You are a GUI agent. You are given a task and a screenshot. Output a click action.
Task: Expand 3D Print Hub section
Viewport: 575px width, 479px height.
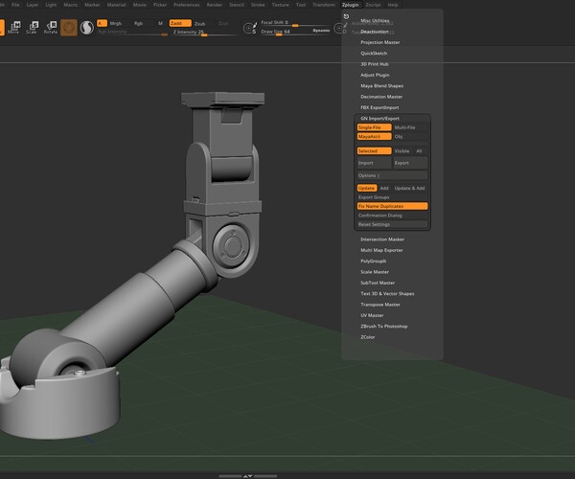(375, 64)
